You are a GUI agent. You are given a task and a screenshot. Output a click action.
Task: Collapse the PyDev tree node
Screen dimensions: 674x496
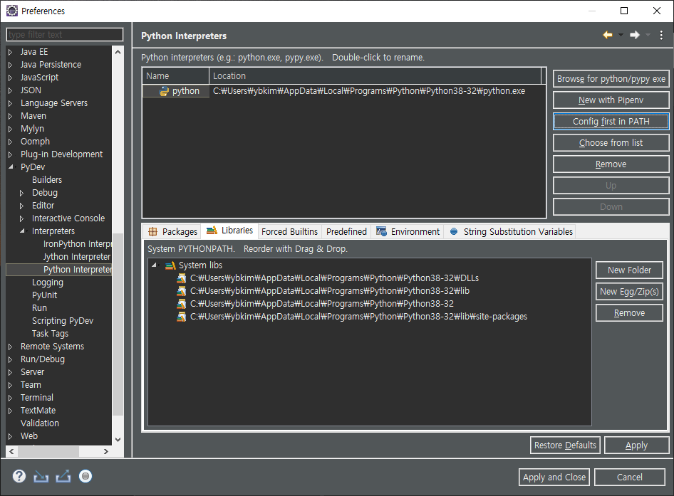pos(11,167)
